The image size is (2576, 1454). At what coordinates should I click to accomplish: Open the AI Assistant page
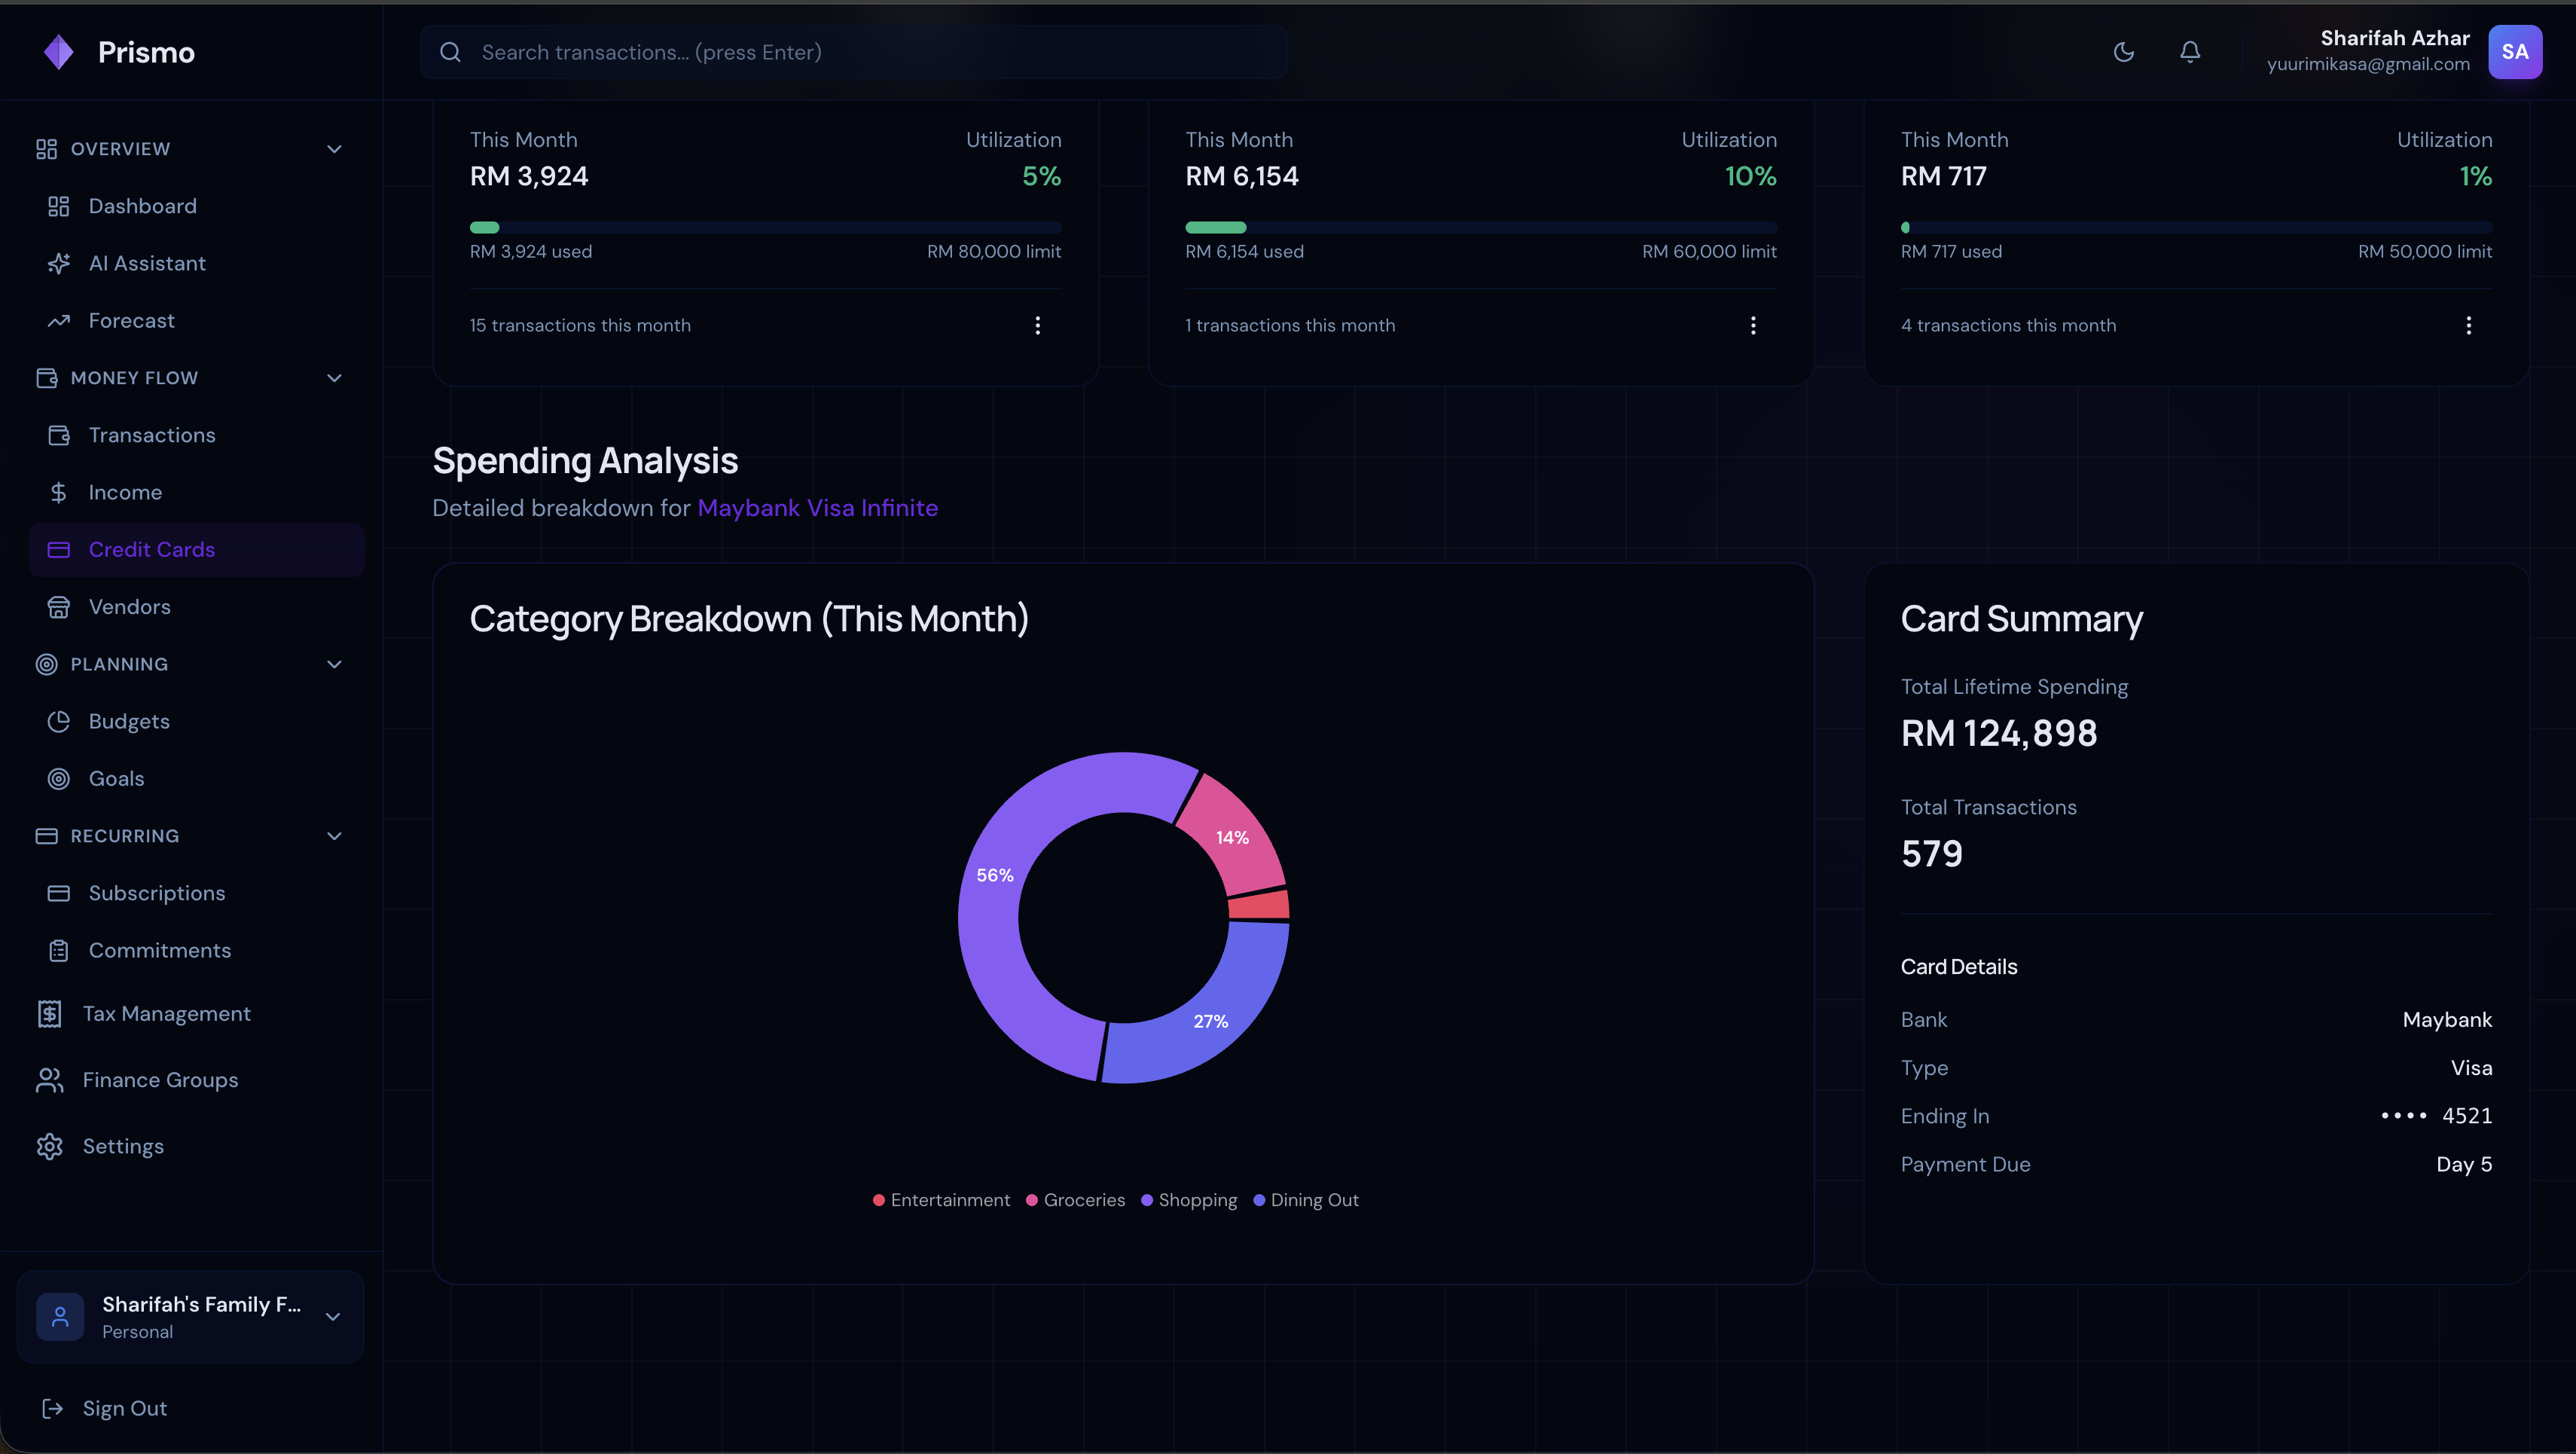[147, 263]
